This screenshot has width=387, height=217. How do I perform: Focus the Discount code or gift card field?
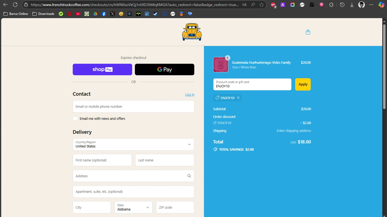[x=252, y=84]
